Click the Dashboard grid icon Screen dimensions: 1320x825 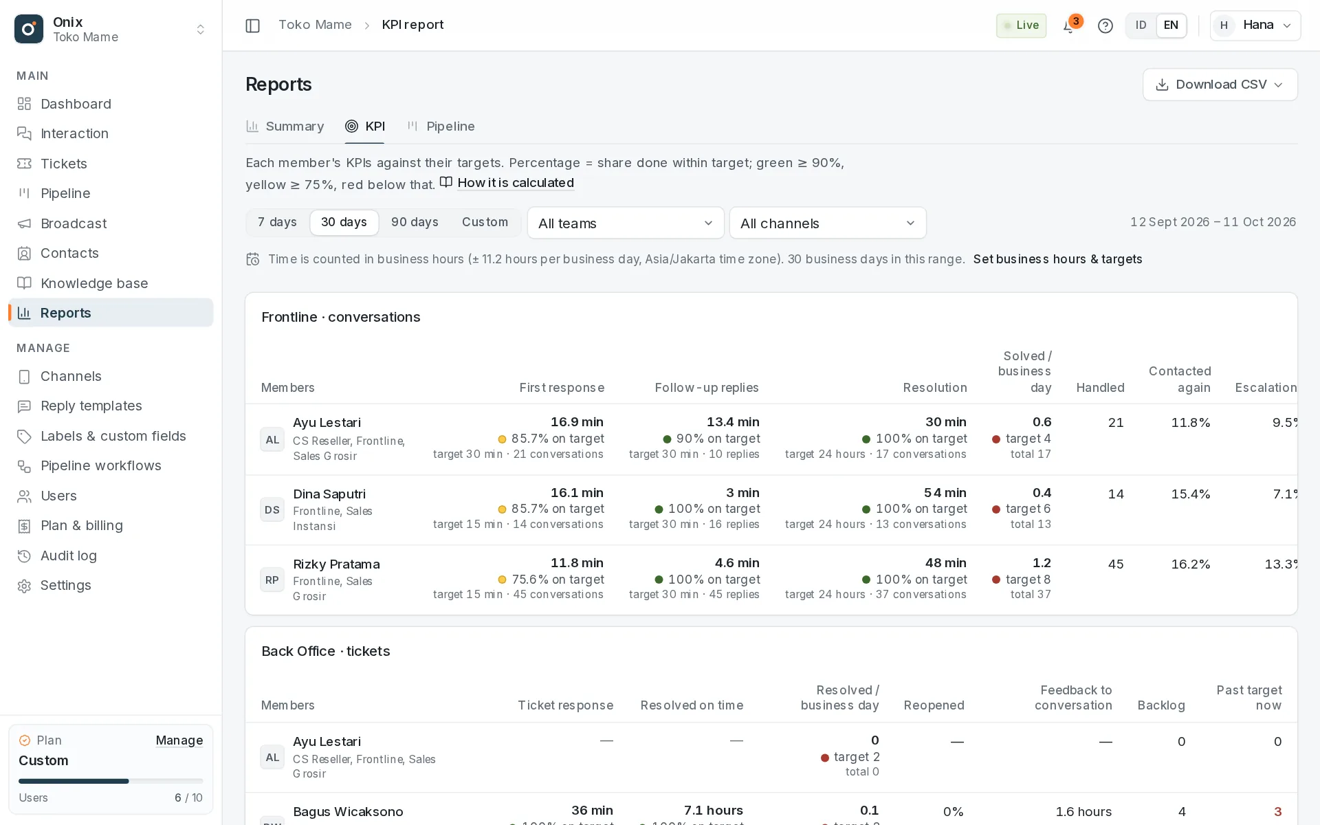tap(25, 104)
